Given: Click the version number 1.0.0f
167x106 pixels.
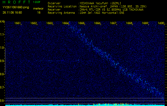Looking at the screenshot, I should coord(37,2).
